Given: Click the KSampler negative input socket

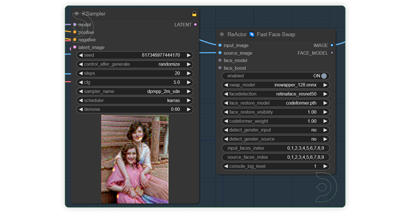Looking at the screenshot, I should 75,40.
